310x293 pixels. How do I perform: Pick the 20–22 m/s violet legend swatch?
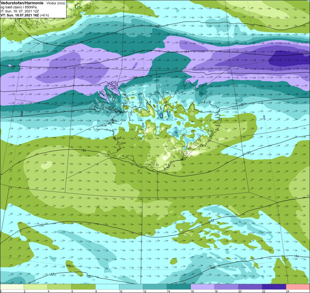(x=250, y=286)
